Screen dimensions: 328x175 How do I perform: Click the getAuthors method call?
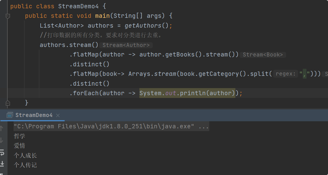coord(143,25)
